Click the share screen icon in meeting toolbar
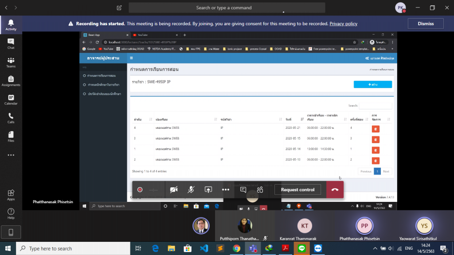 click(x=208, y=189)
